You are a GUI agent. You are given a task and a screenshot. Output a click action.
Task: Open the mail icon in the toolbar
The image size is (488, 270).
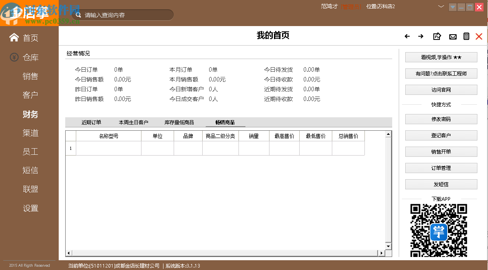453,36
